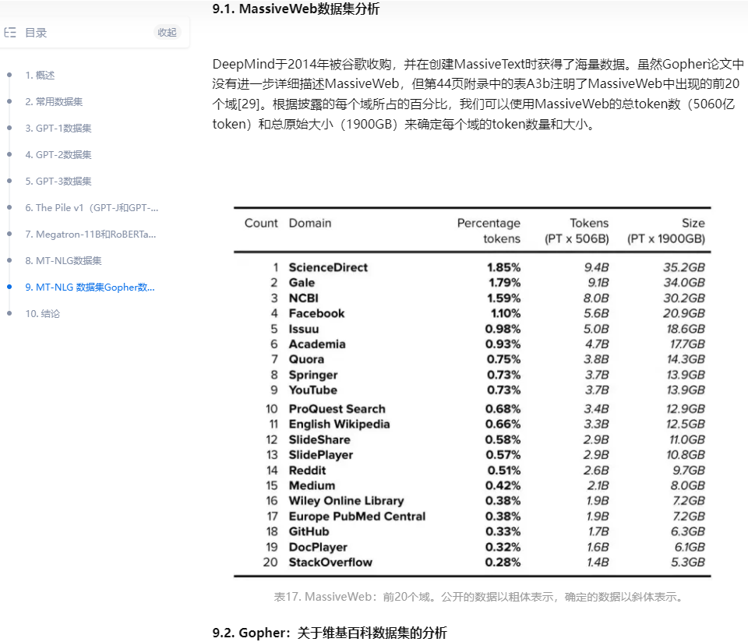The image size is (748, 642).
Task: Click the 0.66% value for English Wikipedia
Action: (x=503, y=424)
